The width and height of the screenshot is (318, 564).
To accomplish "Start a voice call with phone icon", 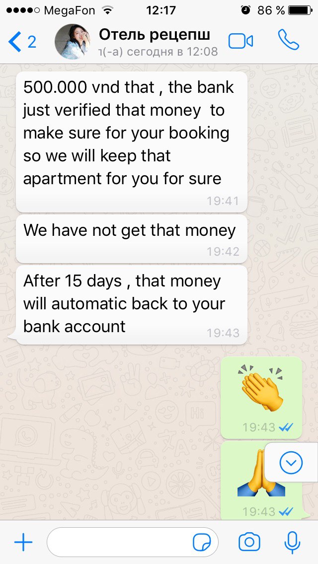I will 289,40.
